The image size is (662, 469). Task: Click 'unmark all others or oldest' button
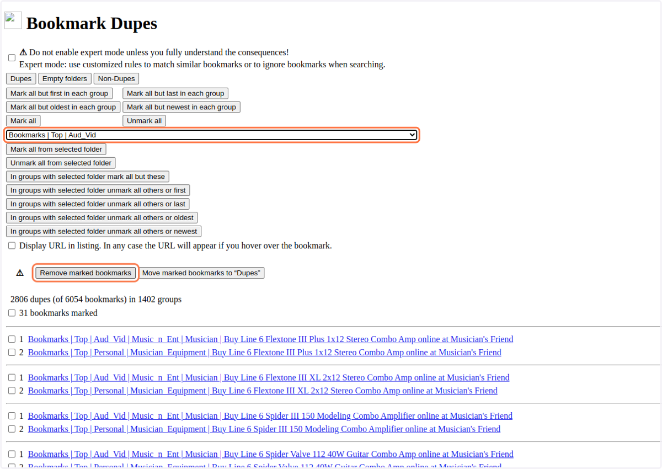pos(102,218)
